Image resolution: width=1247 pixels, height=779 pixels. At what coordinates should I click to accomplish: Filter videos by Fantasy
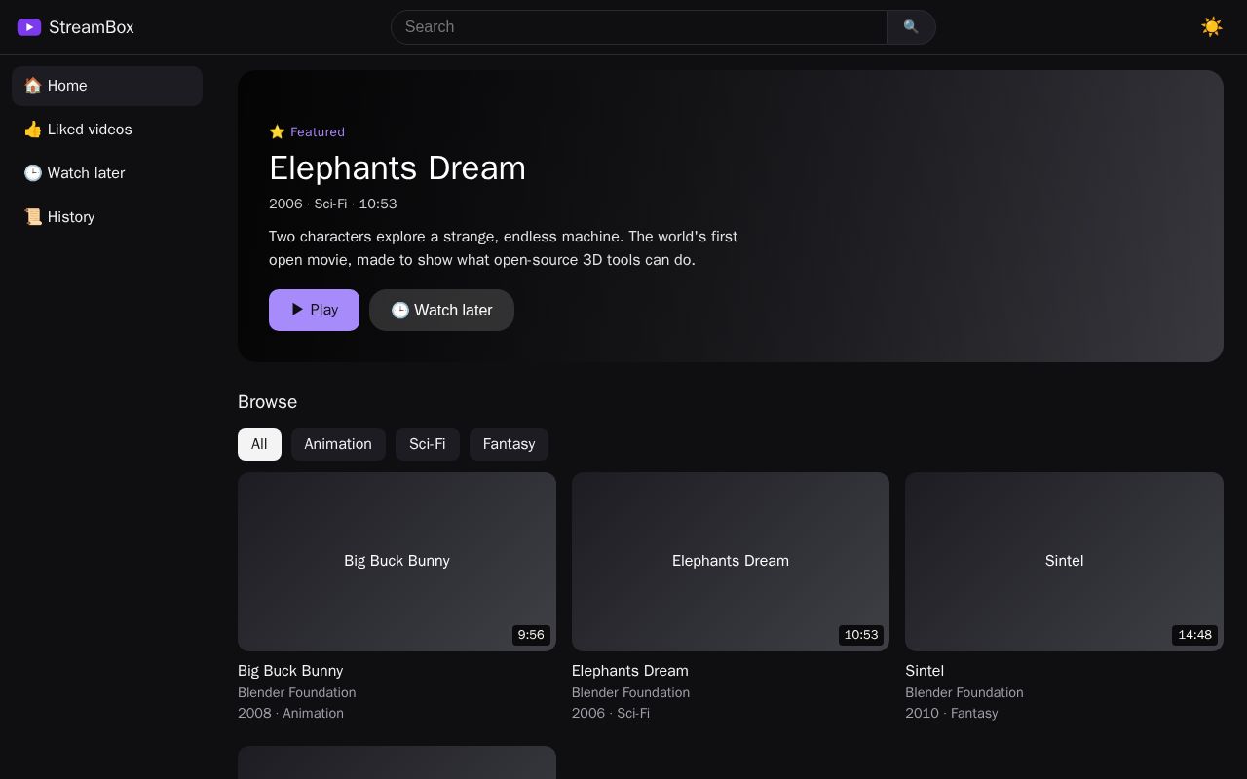click(x=509, y=444)
